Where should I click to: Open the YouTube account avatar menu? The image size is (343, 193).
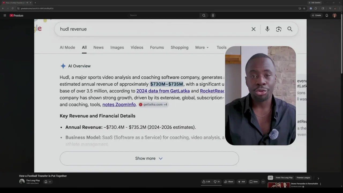(334, 15)
